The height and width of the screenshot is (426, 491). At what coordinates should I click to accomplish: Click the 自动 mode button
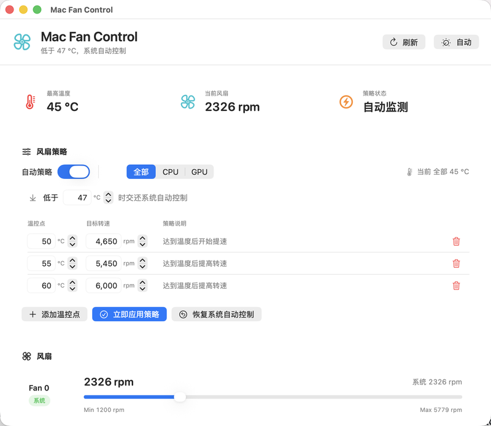pos(456,42)
